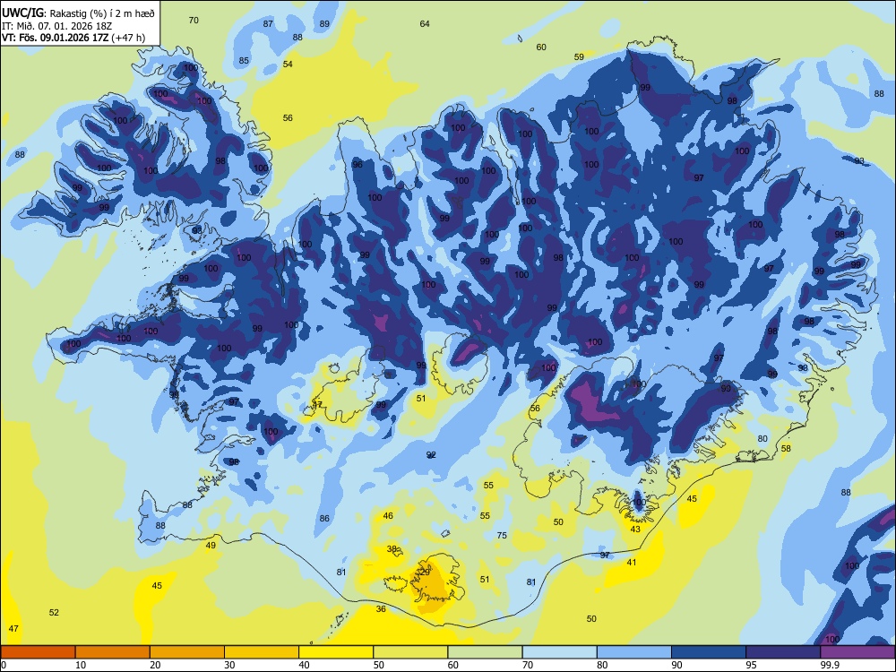Click the map value '59' off the north coast

tap(579, 57)
